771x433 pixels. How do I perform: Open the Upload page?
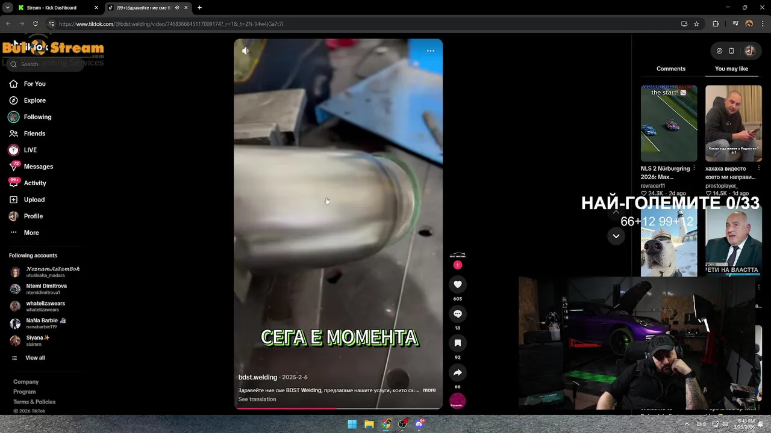(28, 200)
